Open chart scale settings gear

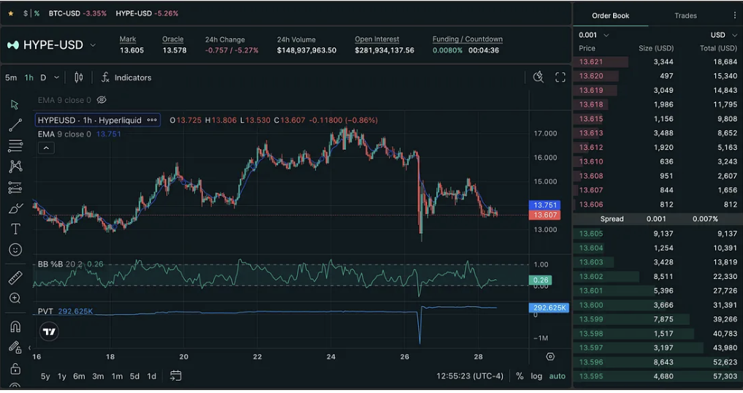(550, 356)
